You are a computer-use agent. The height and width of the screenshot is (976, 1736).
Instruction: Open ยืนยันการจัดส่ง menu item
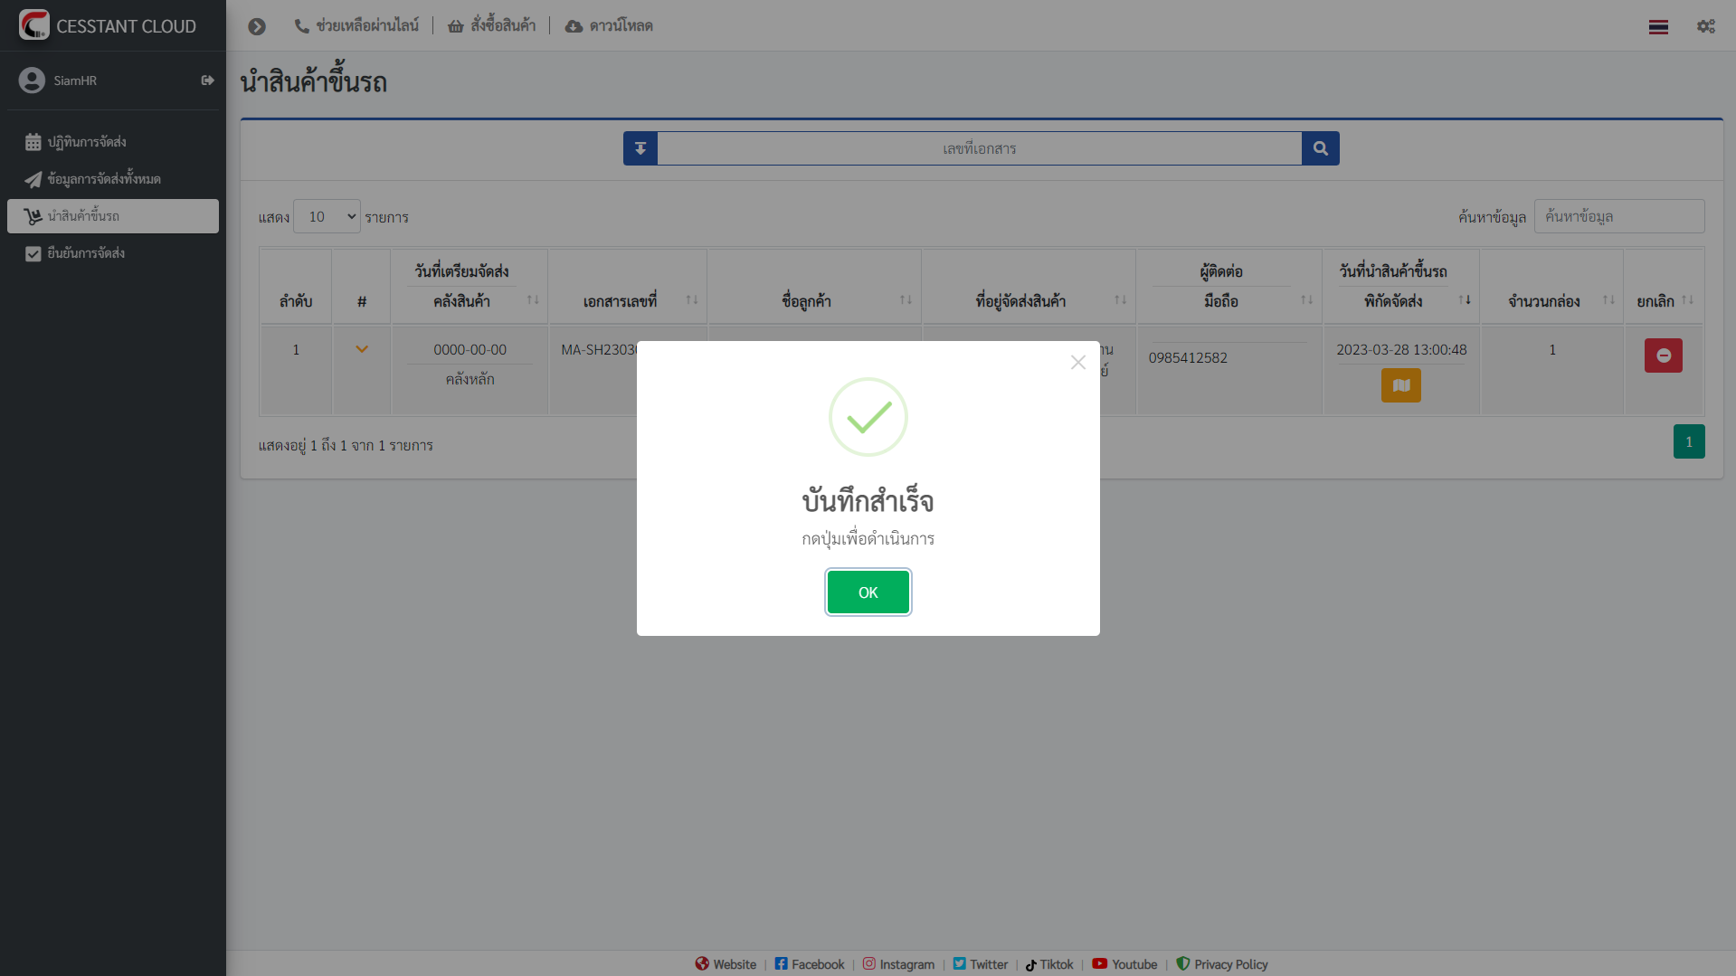pos(86,253)
